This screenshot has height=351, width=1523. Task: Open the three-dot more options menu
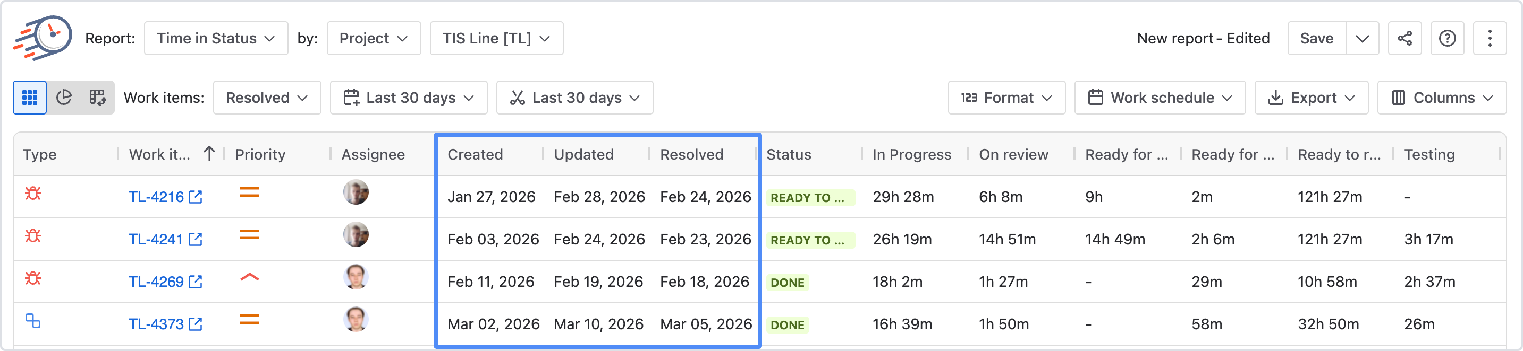[x=1490, y=38]
